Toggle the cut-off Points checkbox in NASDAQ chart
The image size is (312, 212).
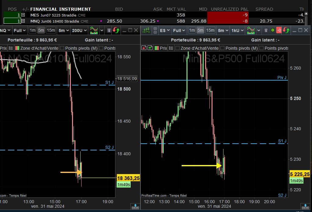101,48
